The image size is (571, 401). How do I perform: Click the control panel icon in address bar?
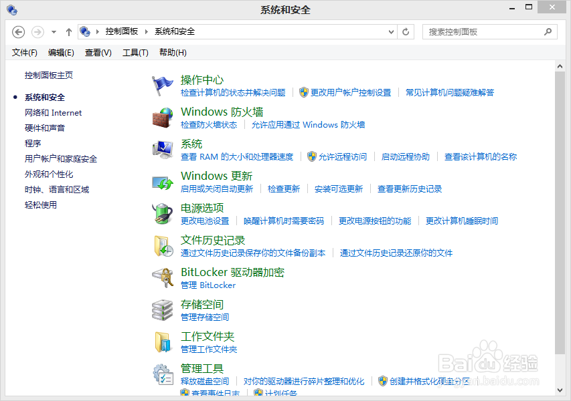click(85, 31)
